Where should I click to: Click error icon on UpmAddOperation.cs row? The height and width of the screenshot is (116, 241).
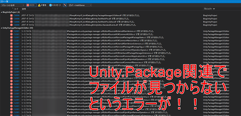[11, 59]
